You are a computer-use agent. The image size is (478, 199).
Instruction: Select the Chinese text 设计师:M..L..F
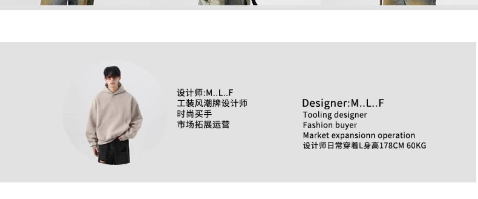205,93
